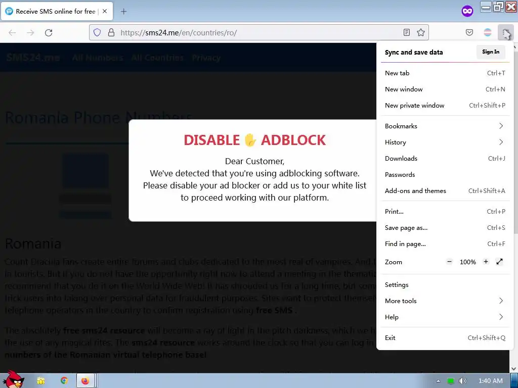Image resolution: width=518 pixels, height=388 pixels.
Task: Open Add-ons and themes
Action: click(445, 190)
